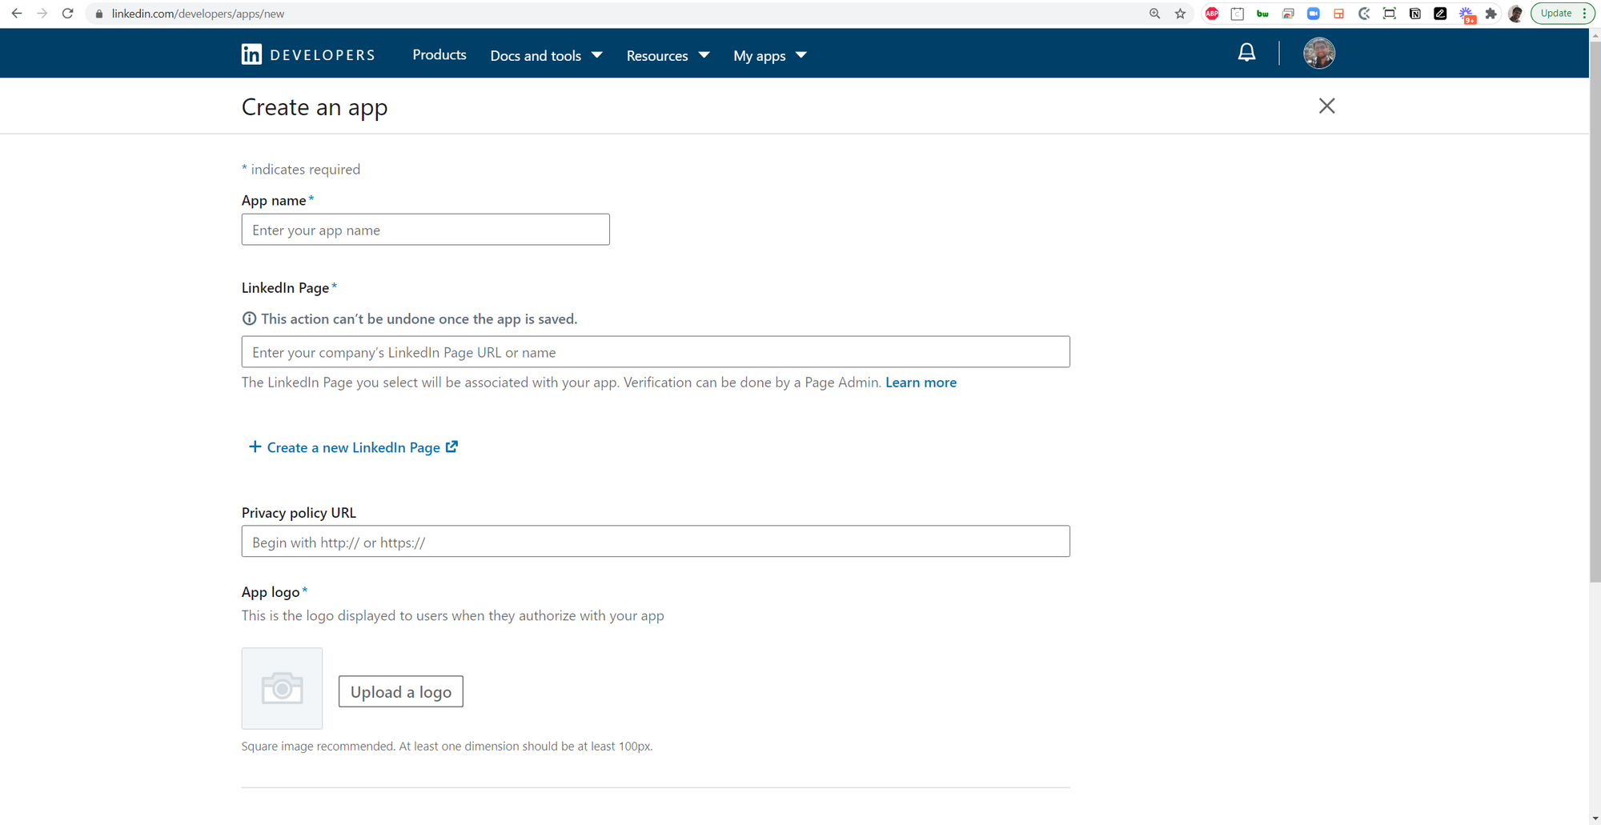The image size is (1601, 825).
Task: Click the Privacy policy URL field
Action: tap(655, 542)
